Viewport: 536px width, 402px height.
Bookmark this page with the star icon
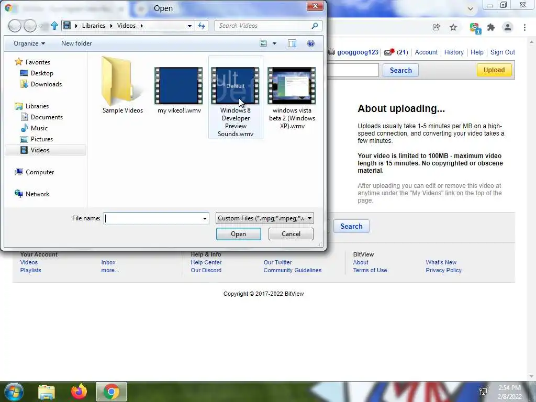point(453,27)
